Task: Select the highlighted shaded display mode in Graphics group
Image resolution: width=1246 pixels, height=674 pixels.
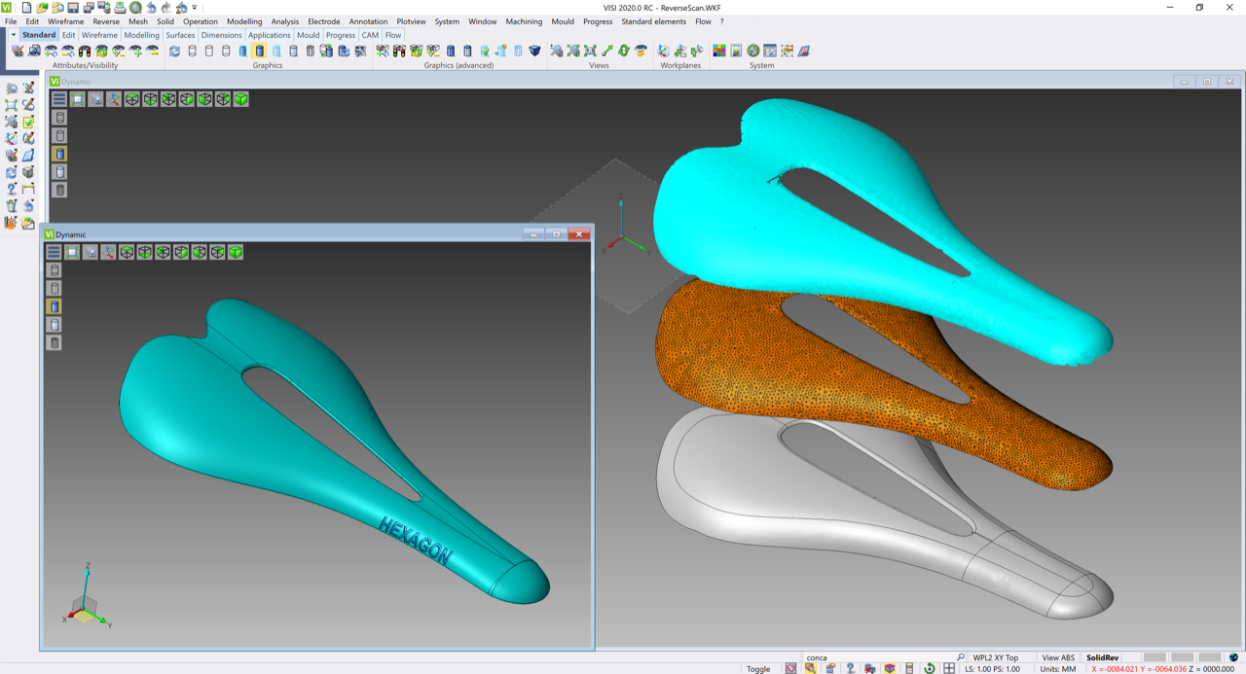Action: [259, 51]
